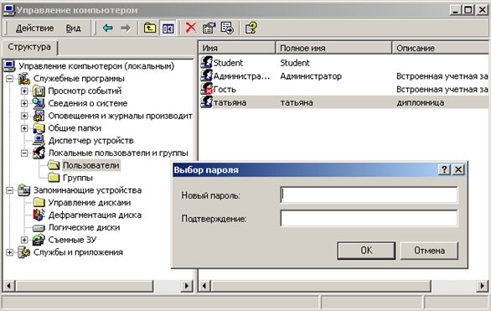Close the Выбор пароля dialog

tap(458, 169)
